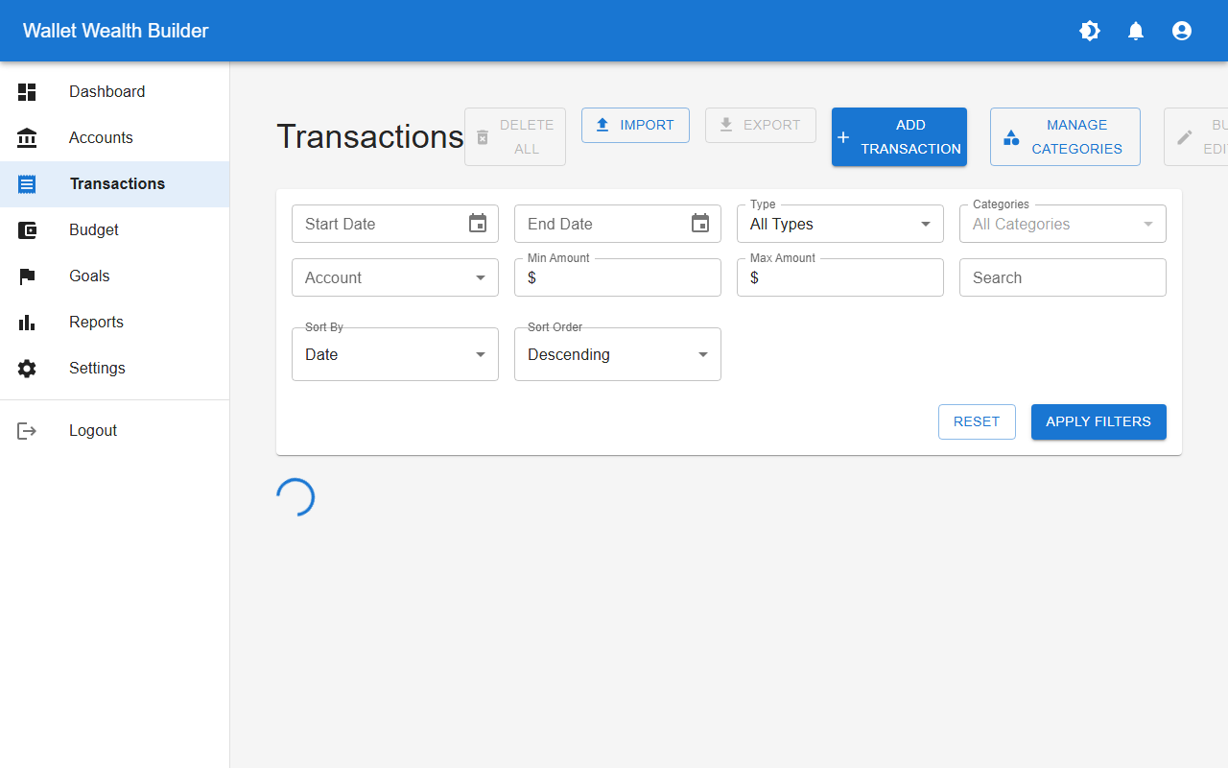Open the Start Date calendar picker
The image size is (1228, 768).
point(477,223)
